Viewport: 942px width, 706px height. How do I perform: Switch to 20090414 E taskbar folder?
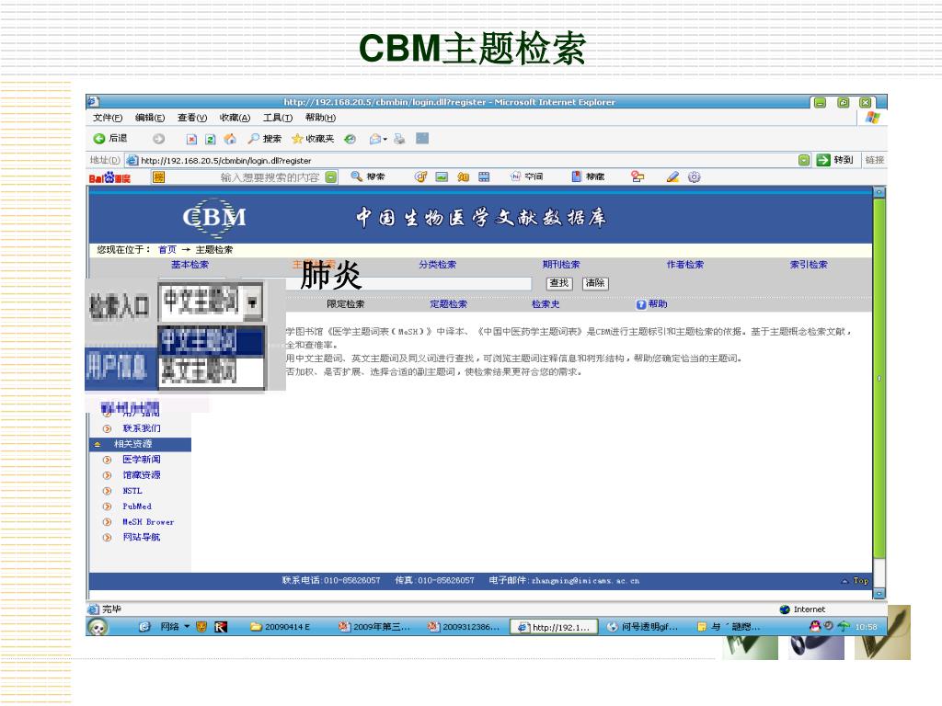pyautogui.click(x=281, y=627)
